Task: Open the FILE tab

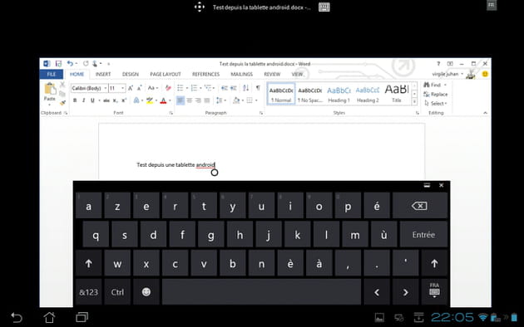Action: pyautogui.click(x=51, y=74)
